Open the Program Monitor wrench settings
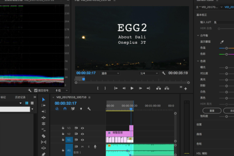234x156 pixels. tap(163, 73)
